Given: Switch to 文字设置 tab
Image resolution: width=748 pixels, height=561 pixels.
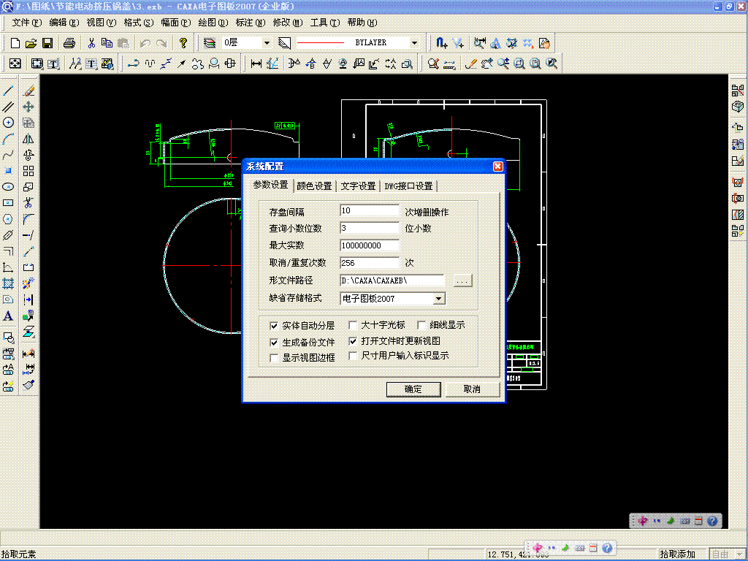Looking at the screenshot, I should (358, 186).
